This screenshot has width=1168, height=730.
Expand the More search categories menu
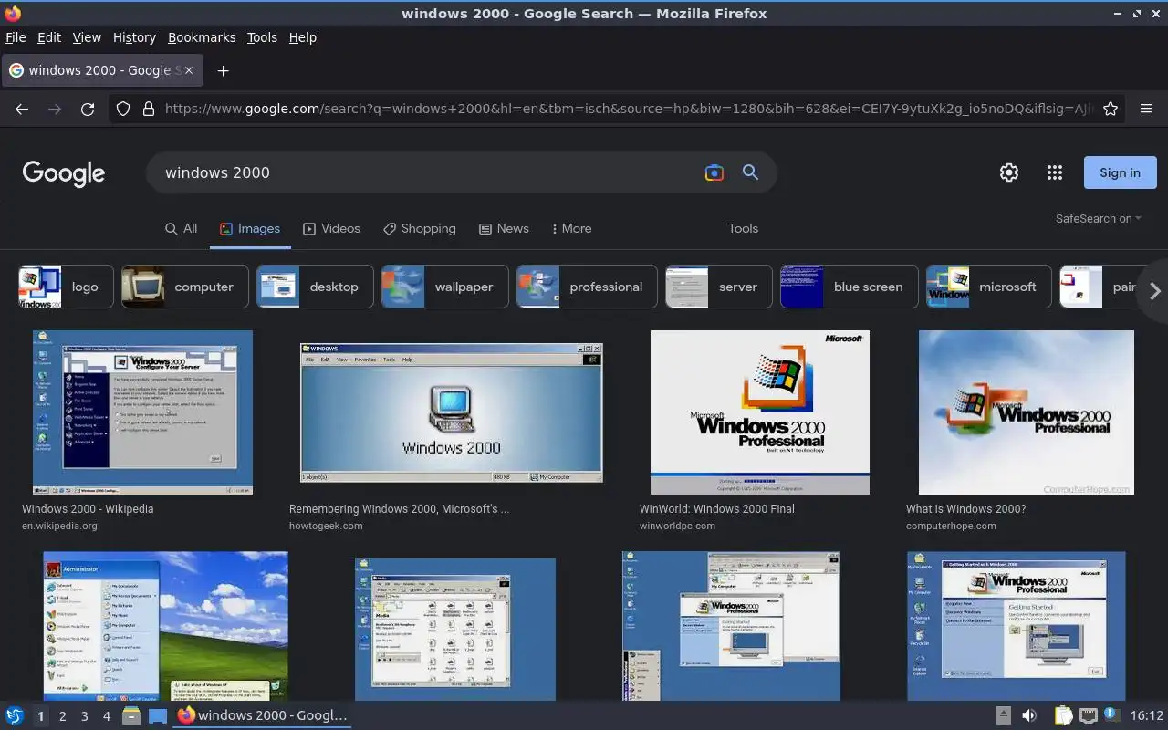click(x=571, y=228)
